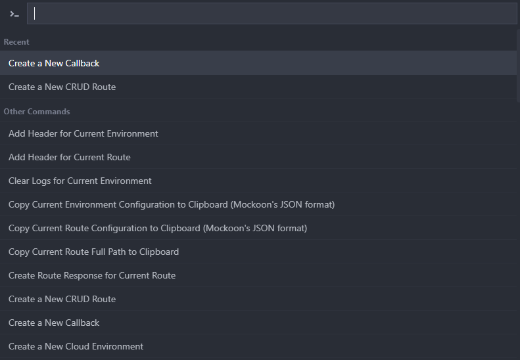Choose Create Route Response for Current Route
The width and height of the screenshot is (520, 360).
92,275
